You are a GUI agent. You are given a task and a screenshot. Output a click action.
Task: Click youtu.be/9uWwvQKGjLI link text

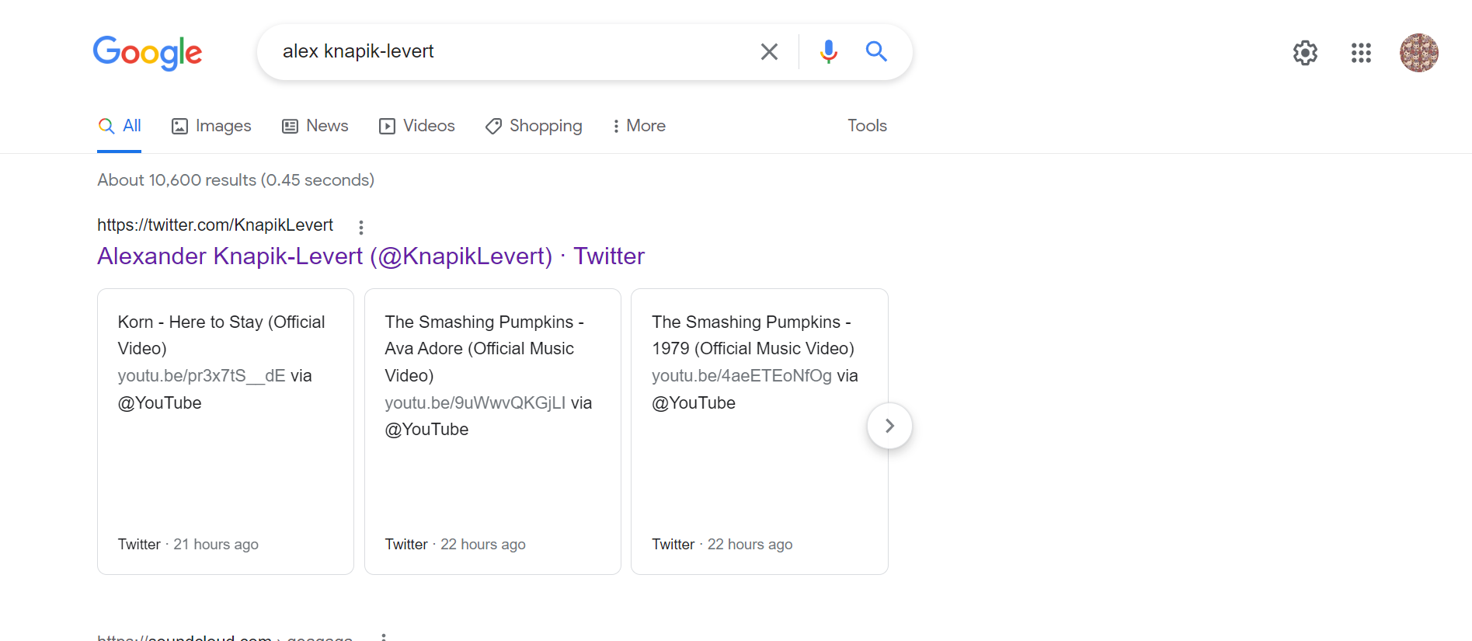pos(475,403)
